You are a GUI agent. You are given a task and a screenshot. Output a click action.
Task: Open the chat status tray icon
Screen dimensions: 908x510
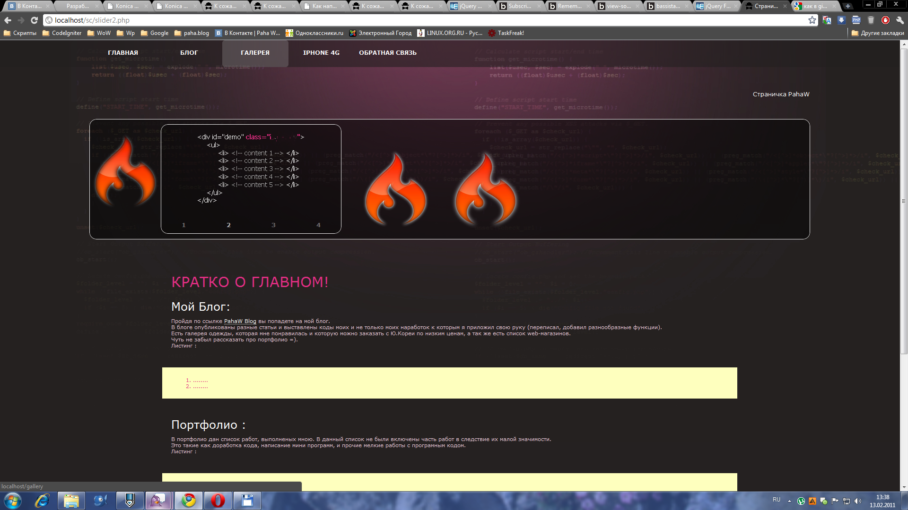[x=824, y=501]
